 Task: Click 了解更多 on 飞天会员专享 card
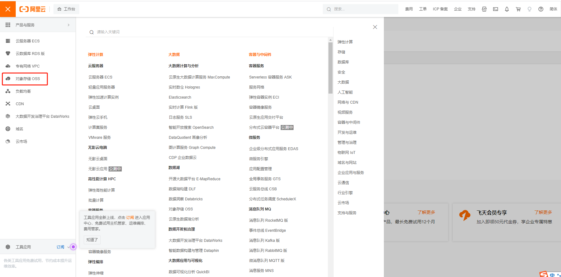tap(543, 212)
